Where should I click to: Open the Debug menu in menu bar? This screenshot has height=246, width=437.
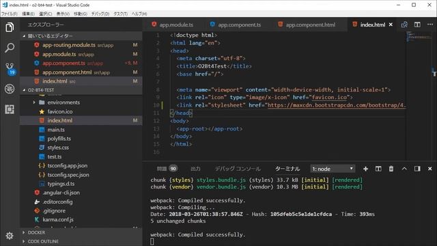click(x=100, y=14)
